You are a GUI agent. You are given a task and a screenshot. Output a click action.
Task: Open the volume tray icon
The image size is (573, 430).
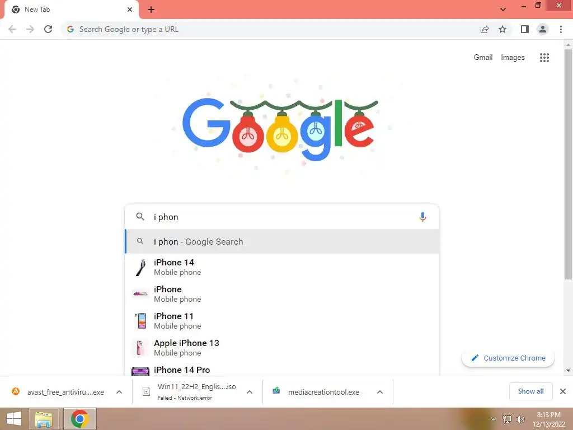pyautogui.click(x=520, y=419)
